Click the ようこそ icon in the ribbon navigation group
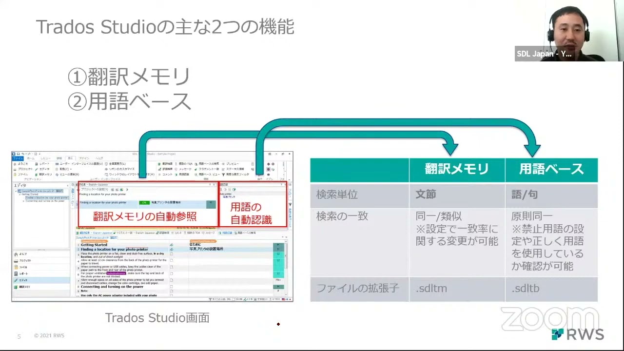Image resolution: width=624 pixels, height=351 pixels. [x=15, y=164]
